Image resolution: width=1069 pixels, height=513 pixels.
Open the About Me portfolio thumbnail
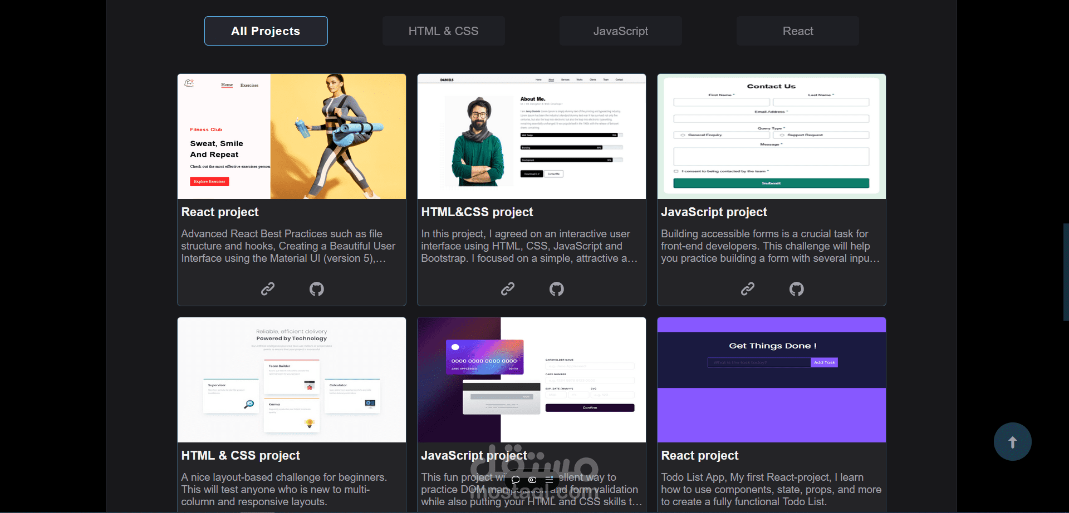[x=532, y=137]
